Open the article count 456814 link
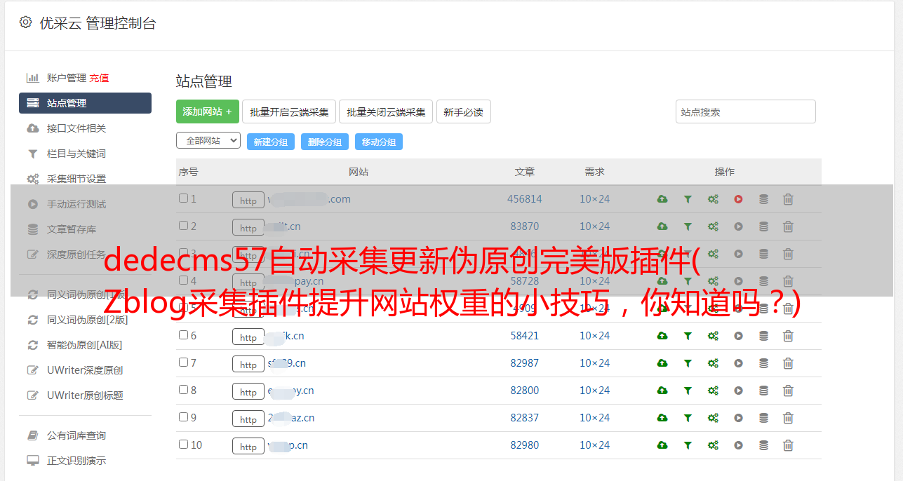The image size is (903, 481). [525, 199]
